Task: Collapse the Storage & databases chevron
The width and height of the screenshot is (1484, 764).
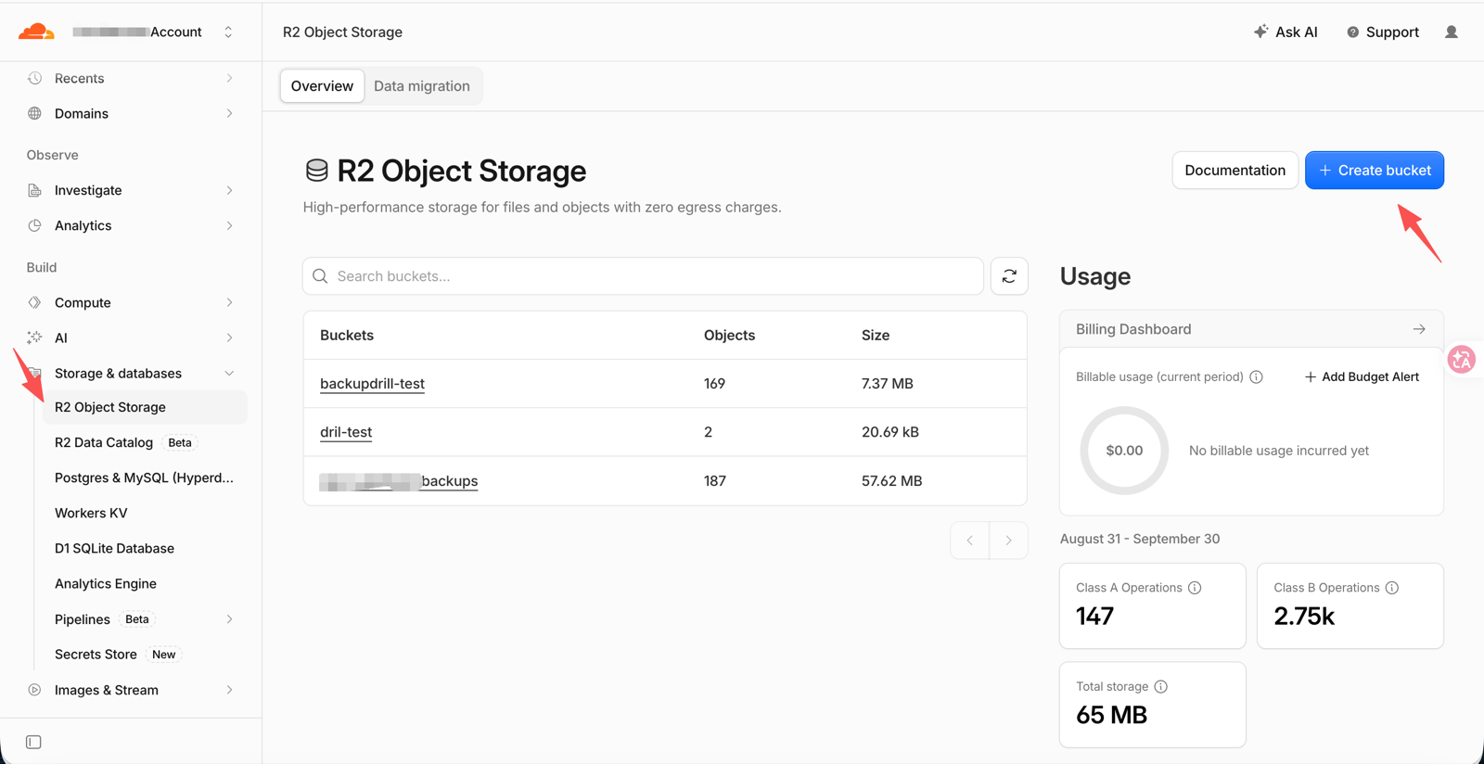Action: click(x=229, y=373)
